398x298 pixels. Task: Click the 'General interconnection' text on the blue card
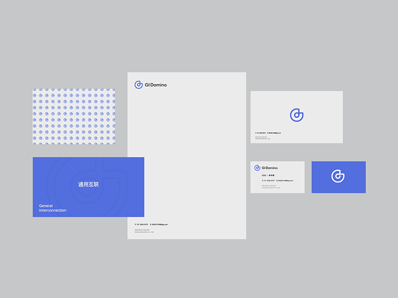[53, 208]
